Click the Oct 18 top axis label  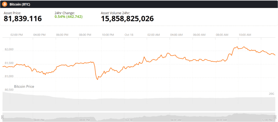click(x=129, y=35)
